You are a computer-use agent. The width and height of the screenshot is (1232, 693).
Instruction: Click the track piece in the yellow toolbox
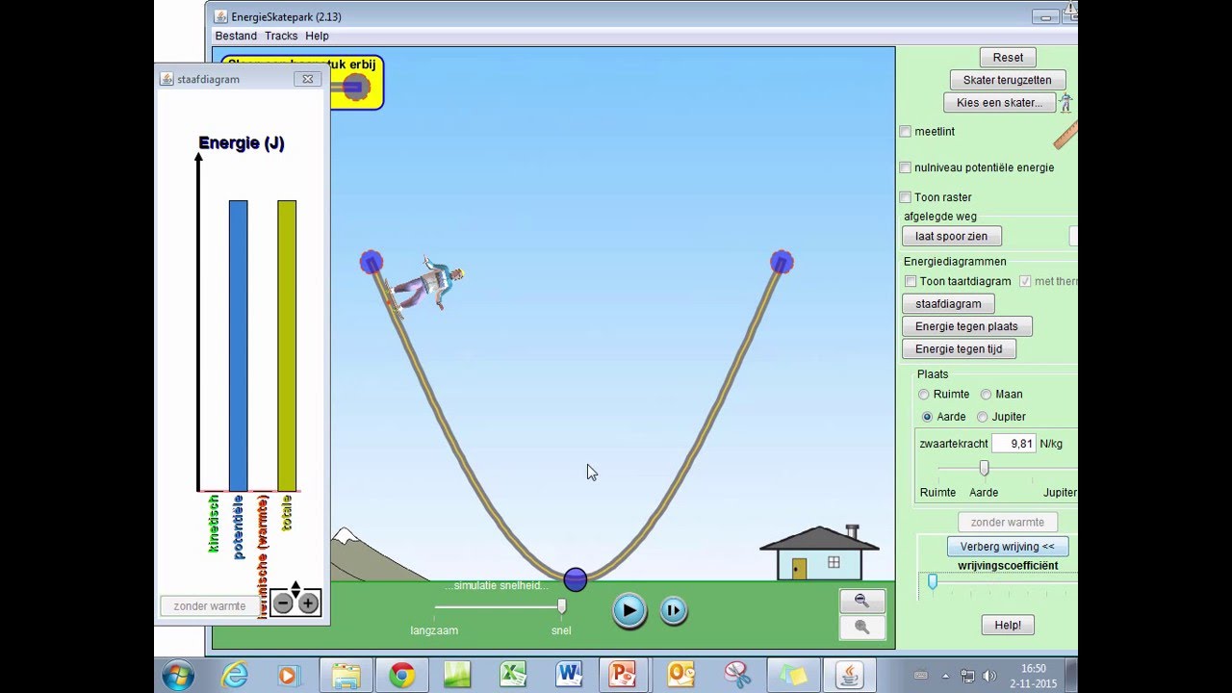pos(354,88)
